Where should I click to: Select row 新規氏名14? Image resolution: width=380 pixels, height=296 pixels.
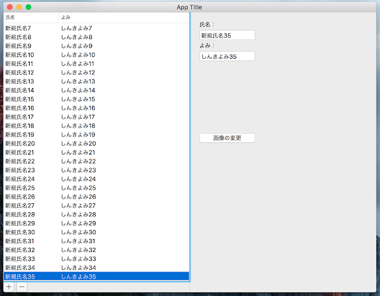[x=96, y=90]
